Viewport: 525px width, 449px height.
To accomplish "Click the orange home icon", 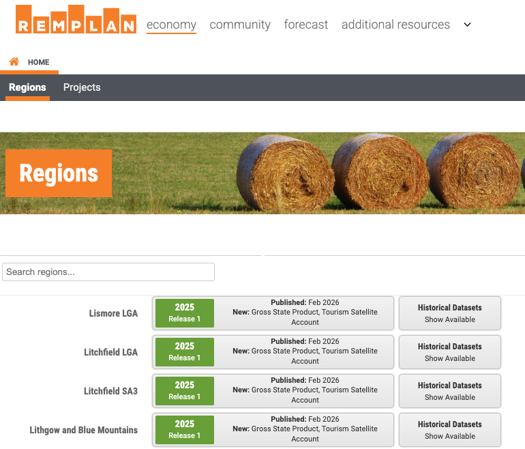I will pyautogui.click(x=14, y=62).
